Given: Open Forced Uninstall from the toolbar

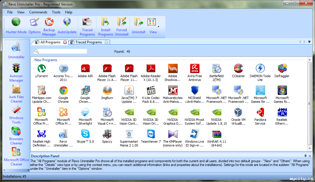Looking at the screenshot, I should pos(122,26).
